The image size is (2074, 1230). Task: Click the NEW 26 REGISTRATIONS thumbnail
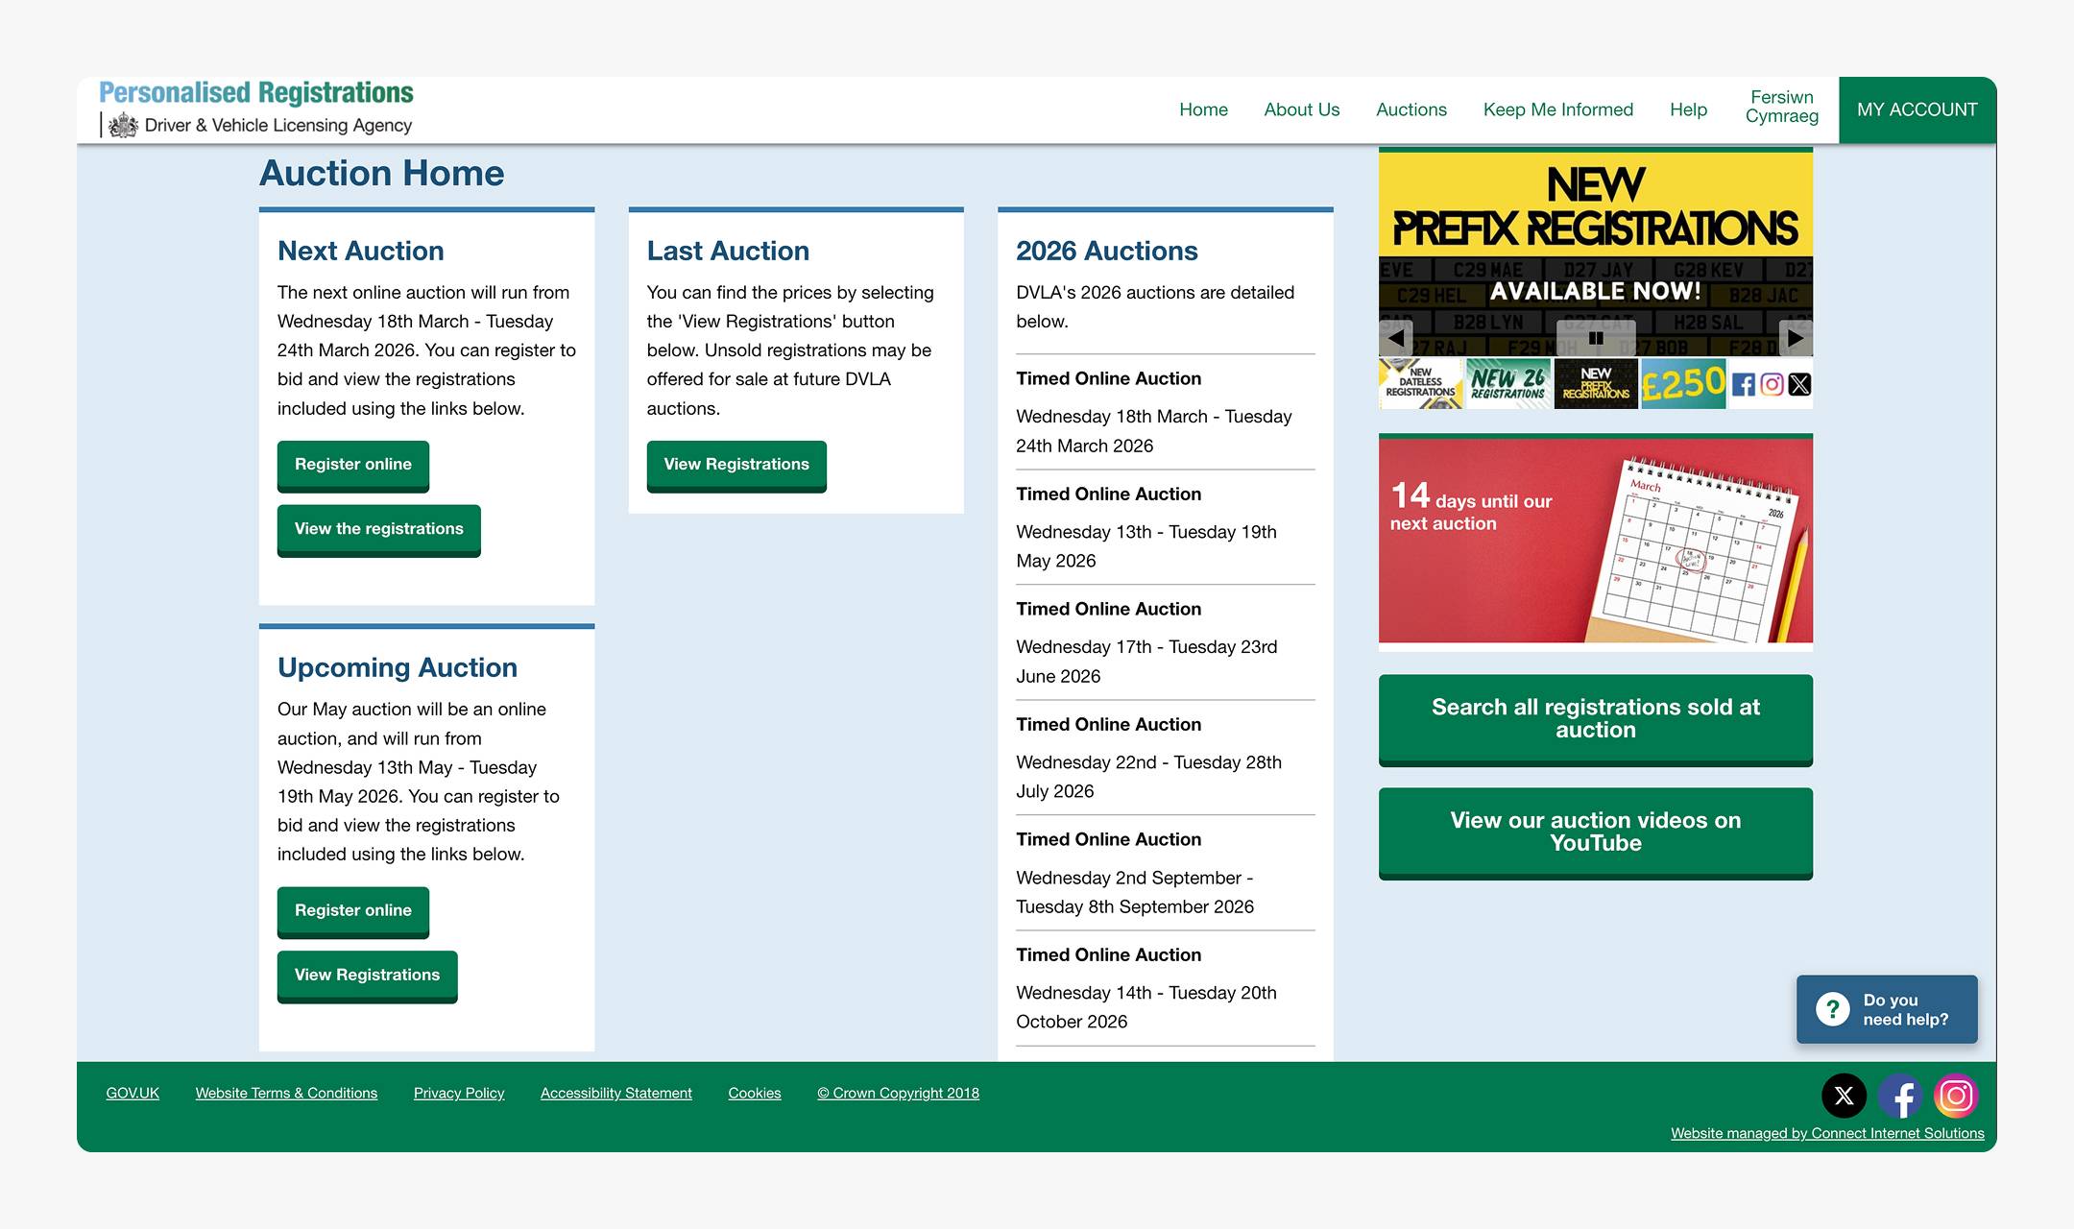[x=1508, y=383]
